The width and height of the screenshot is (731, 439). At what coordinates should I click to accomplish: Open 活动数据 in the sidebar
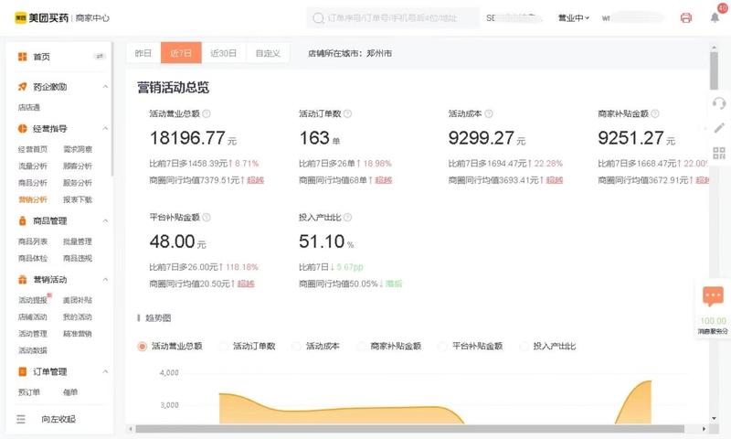[33, 350]
